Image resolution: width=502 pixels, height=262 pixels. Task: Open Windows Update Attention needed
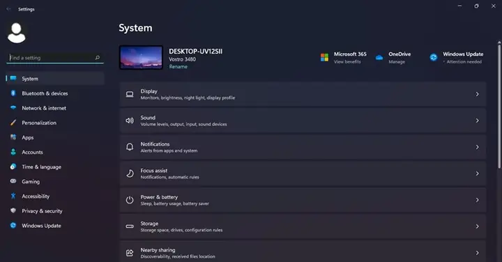(x=464, y=62)
